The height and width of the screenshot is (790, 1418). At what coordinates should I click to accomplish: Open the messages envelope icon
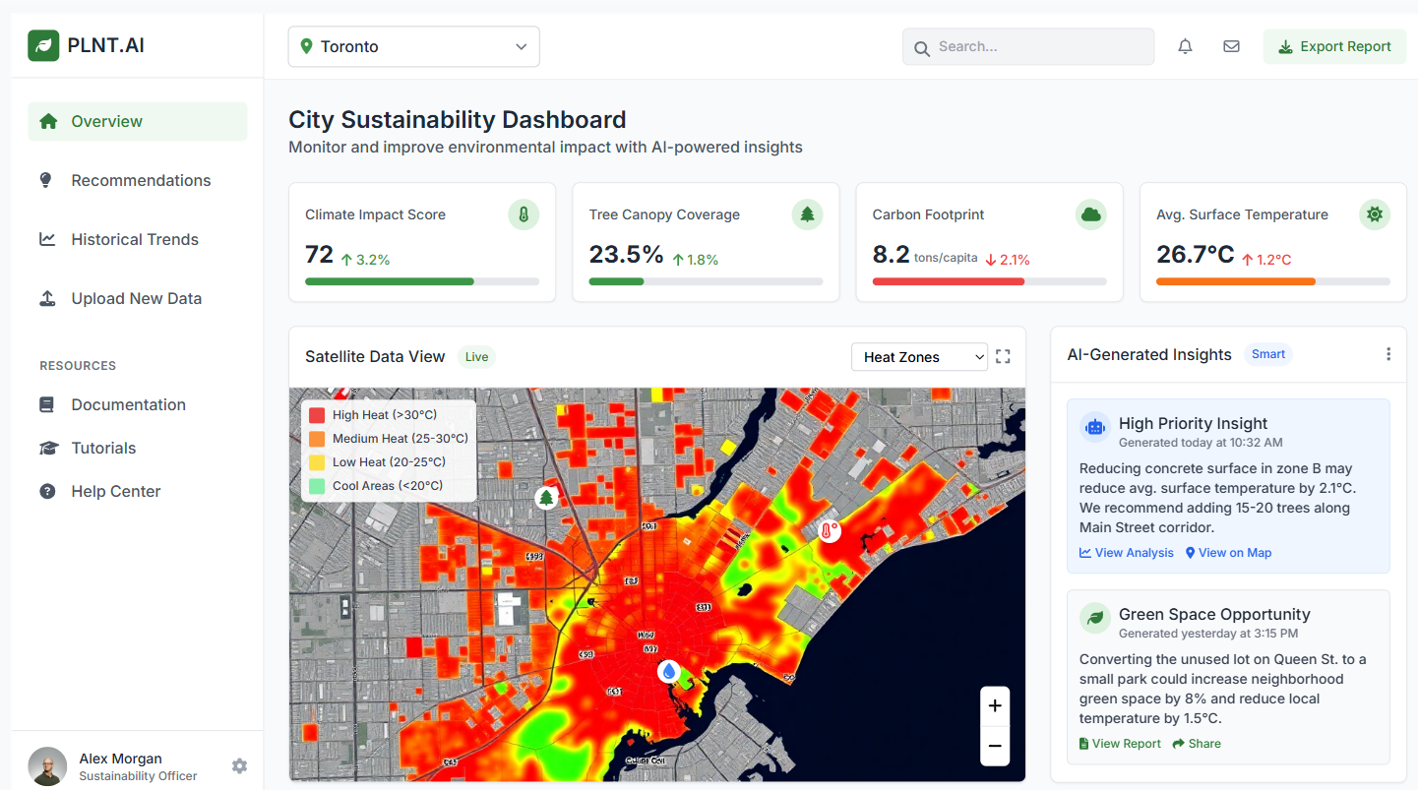pos(1231,46)
